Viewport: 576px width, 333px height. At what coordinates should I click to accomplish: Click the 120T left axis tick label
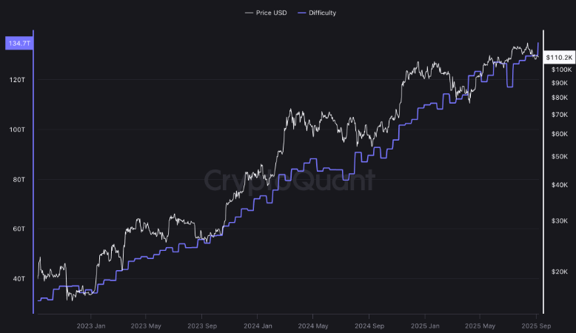[x=19, y=79]
